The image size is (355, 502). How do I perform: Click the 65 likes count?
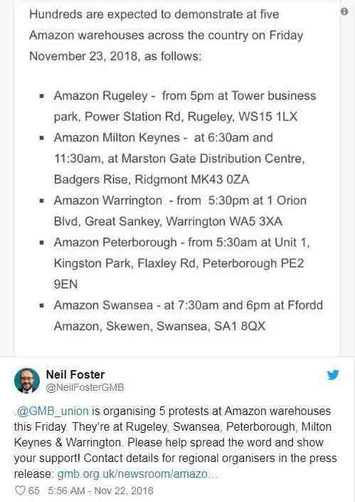coord(34,491)
